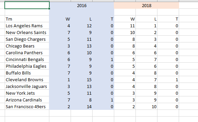
Task: Select the Los Angeles Rams cell
Action: pyautogui.click(x=27, y=26)
